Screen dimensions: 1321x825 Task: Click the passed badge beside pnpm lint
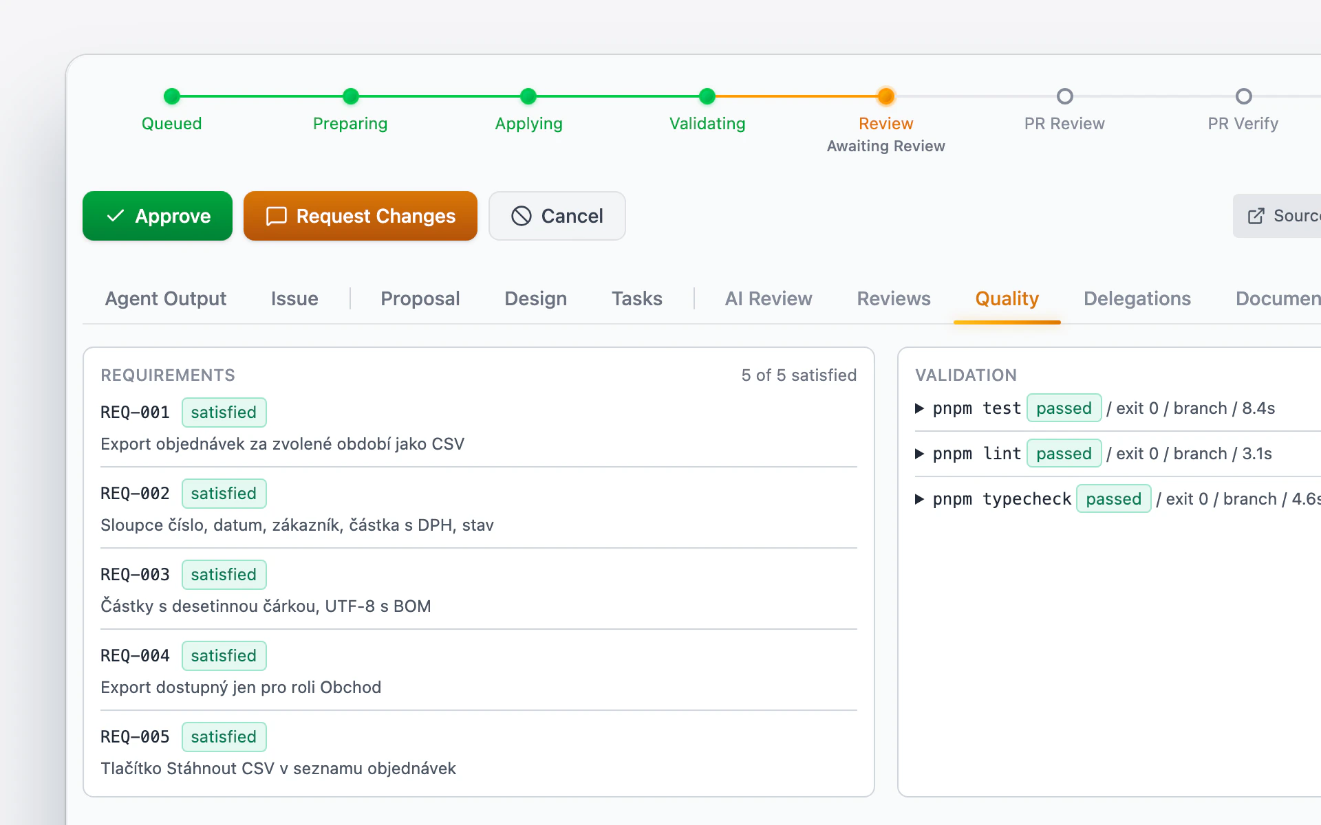tap(1064, 454)
